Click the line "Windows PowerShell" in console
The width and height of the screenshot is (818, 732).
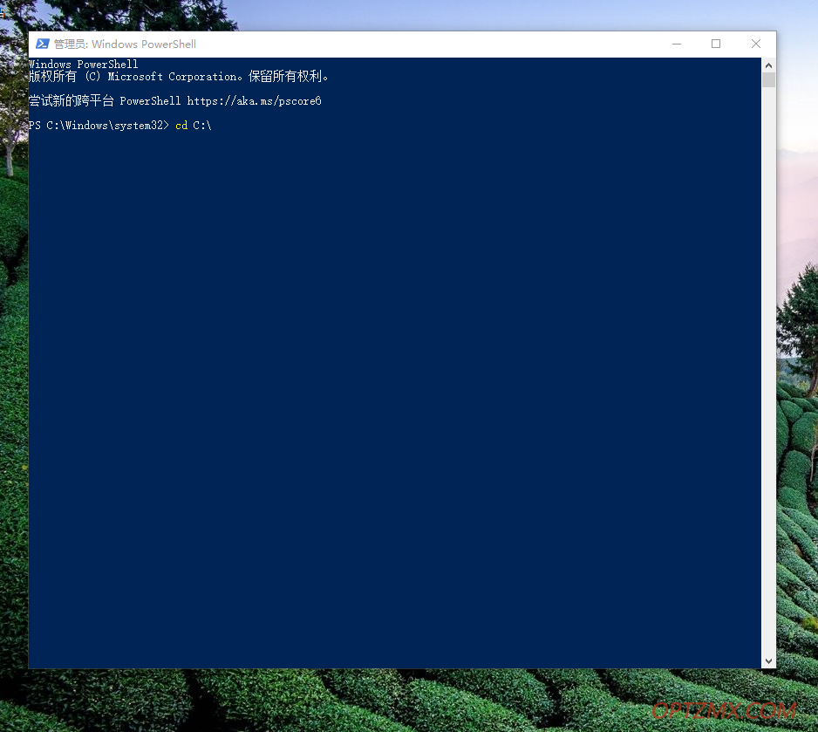coord(84,65)
